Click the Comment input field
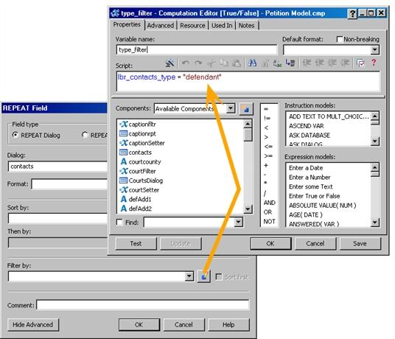Screen dimensions: 395x339 click(143, 305)
